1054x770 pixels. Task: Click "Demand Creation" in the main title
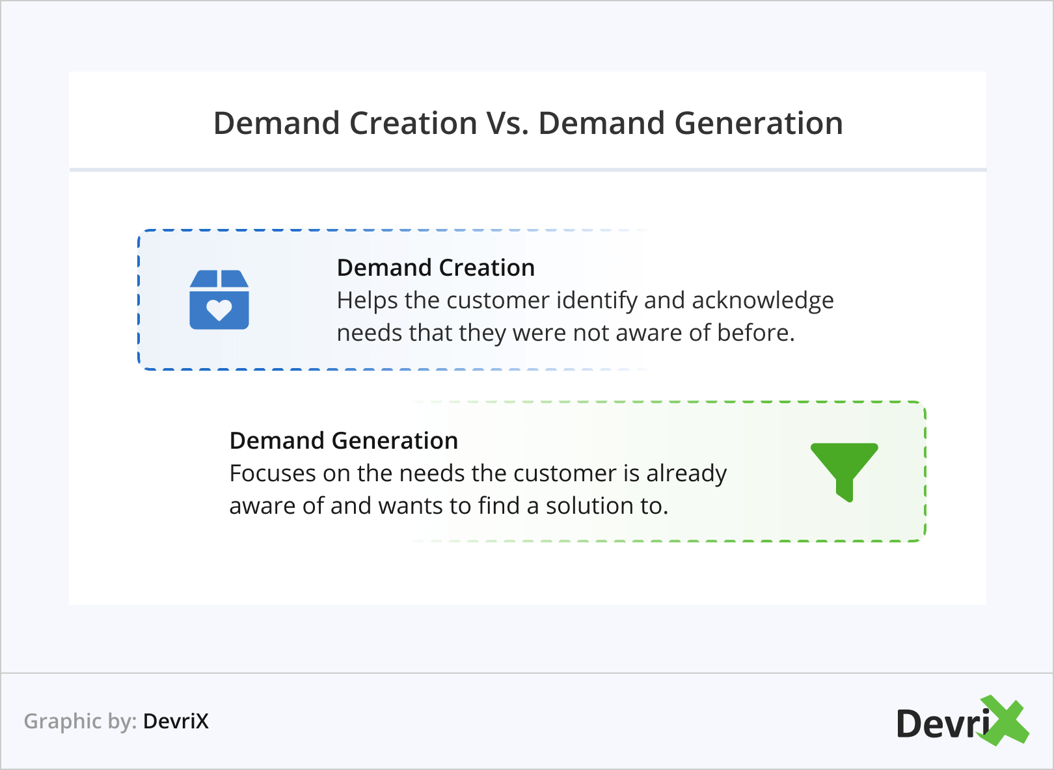click(345, 124)
